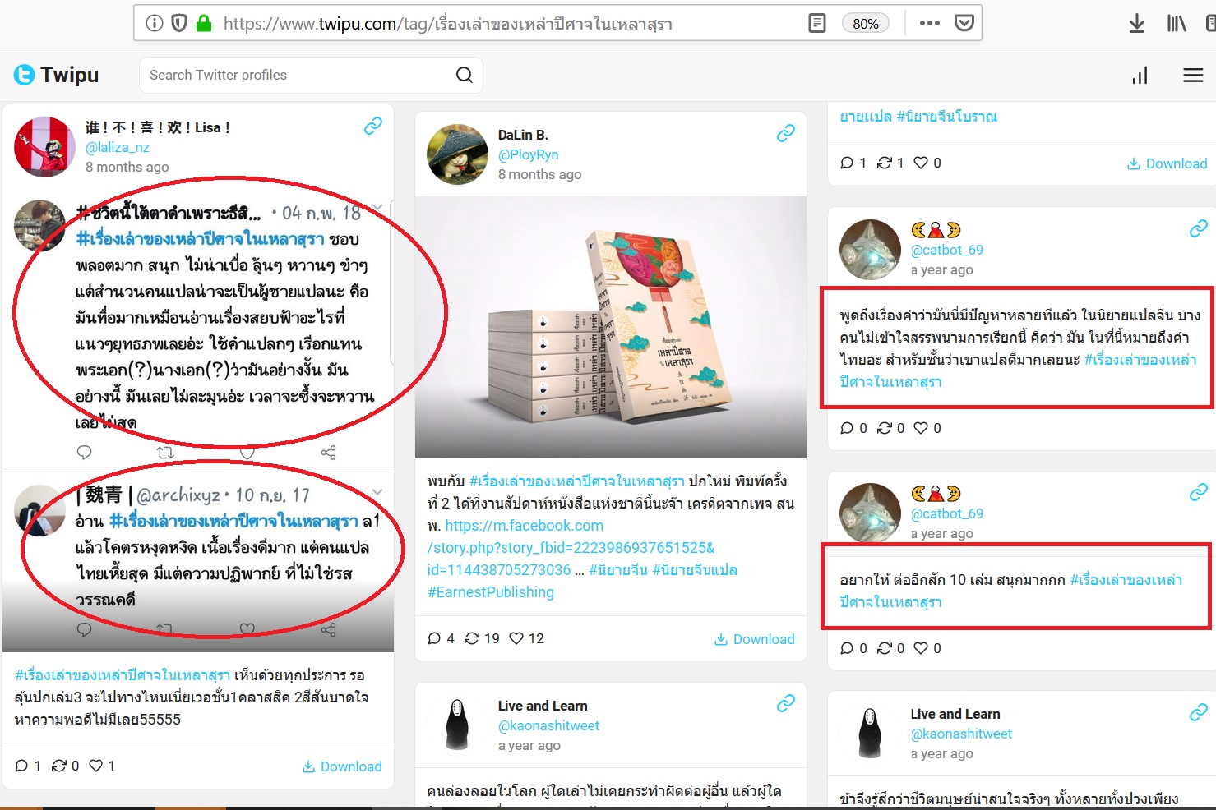
Task: Open Firefox reader view icon
Action: pyautogui.click(x=816, y=23)
